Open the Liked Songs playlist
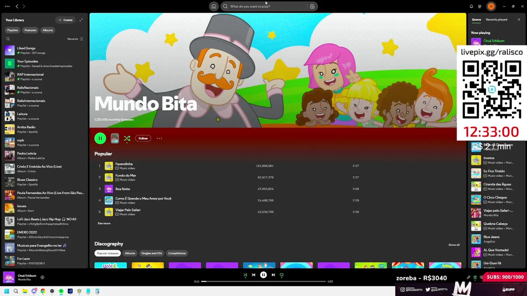Image resolution: width=527 pixels, height=296 pixels. pyautogui.click(x=44, y=50)
